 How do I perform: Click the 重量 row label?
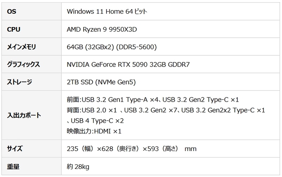click(13, 166)
